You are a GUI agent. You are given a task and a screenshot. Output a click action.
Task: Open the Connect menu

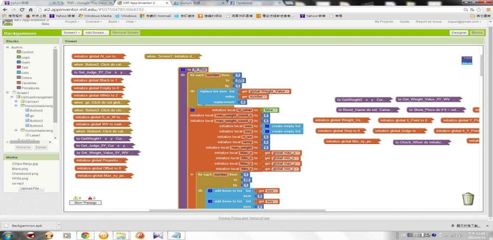tap(93, 22)
